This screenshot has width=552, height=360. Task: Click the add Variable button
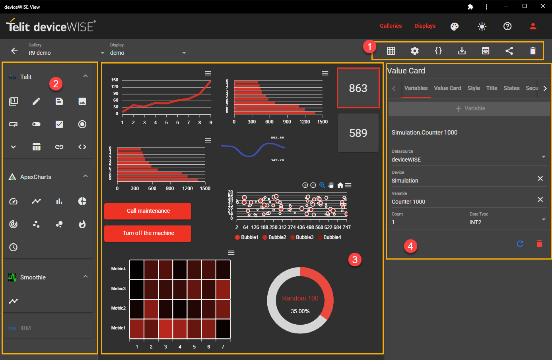pyautogui.click(x=469, y=109)
